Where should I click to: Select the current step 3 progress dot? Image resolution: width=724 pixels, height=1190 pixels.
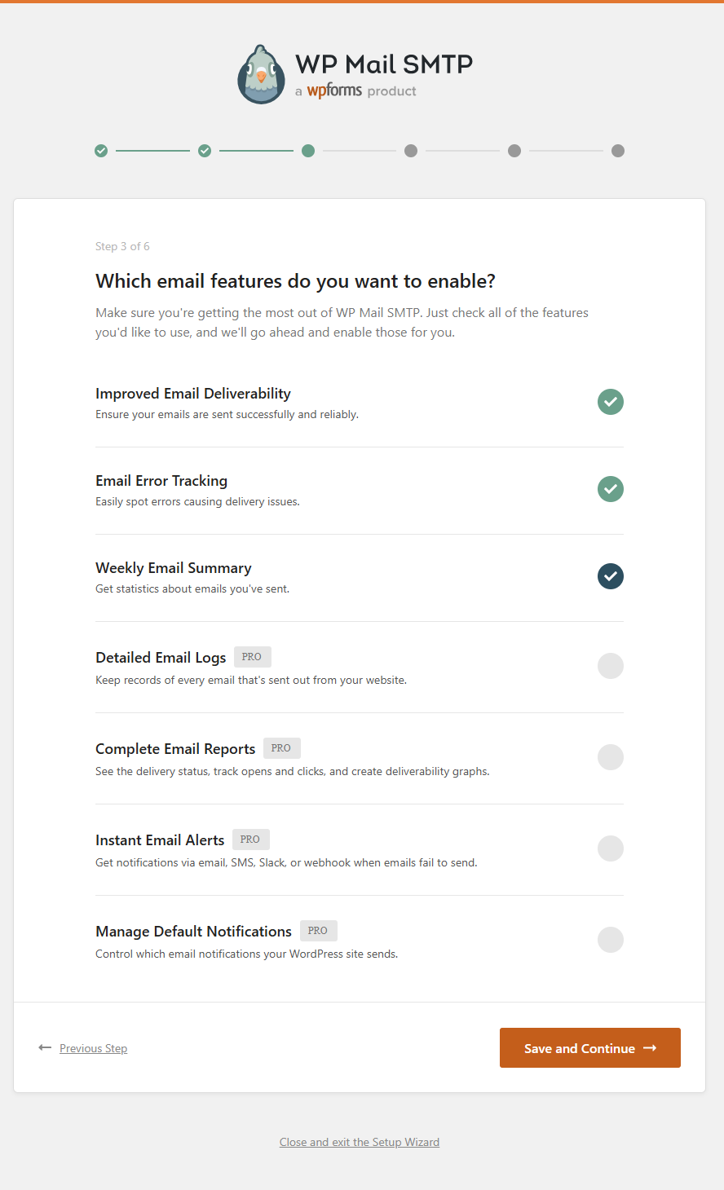[307, 151]
